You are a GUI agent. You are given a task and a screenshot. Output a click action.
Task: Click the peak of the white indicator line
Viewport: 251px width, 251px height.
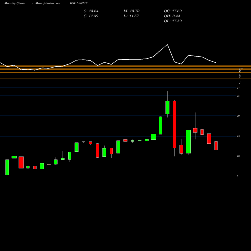coord(167,45)
